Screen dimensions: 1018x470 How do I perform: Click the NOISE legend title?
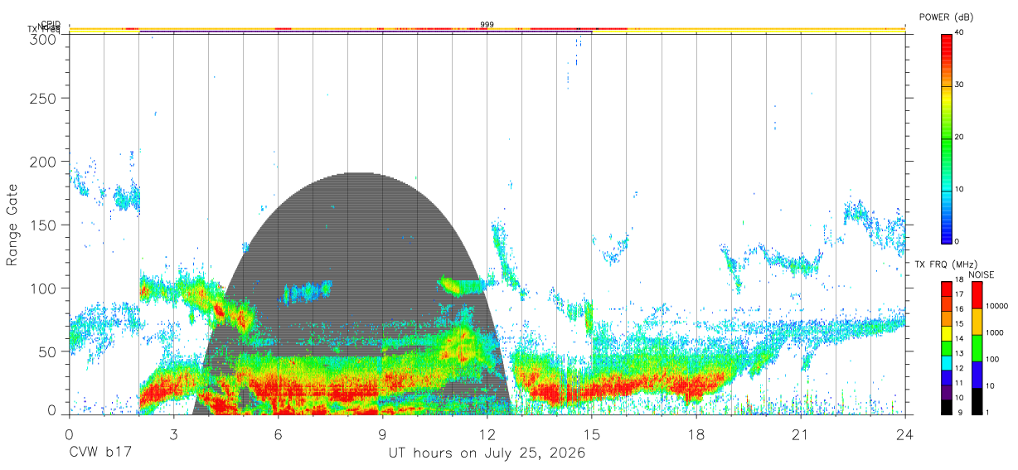[x=982, y=274]
